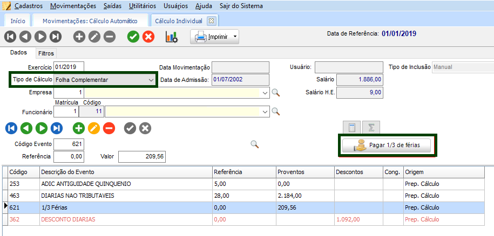This screenshot has height=236, width=494.
Task: Open the calculator icon button
Action: click(x=352, y=128)
